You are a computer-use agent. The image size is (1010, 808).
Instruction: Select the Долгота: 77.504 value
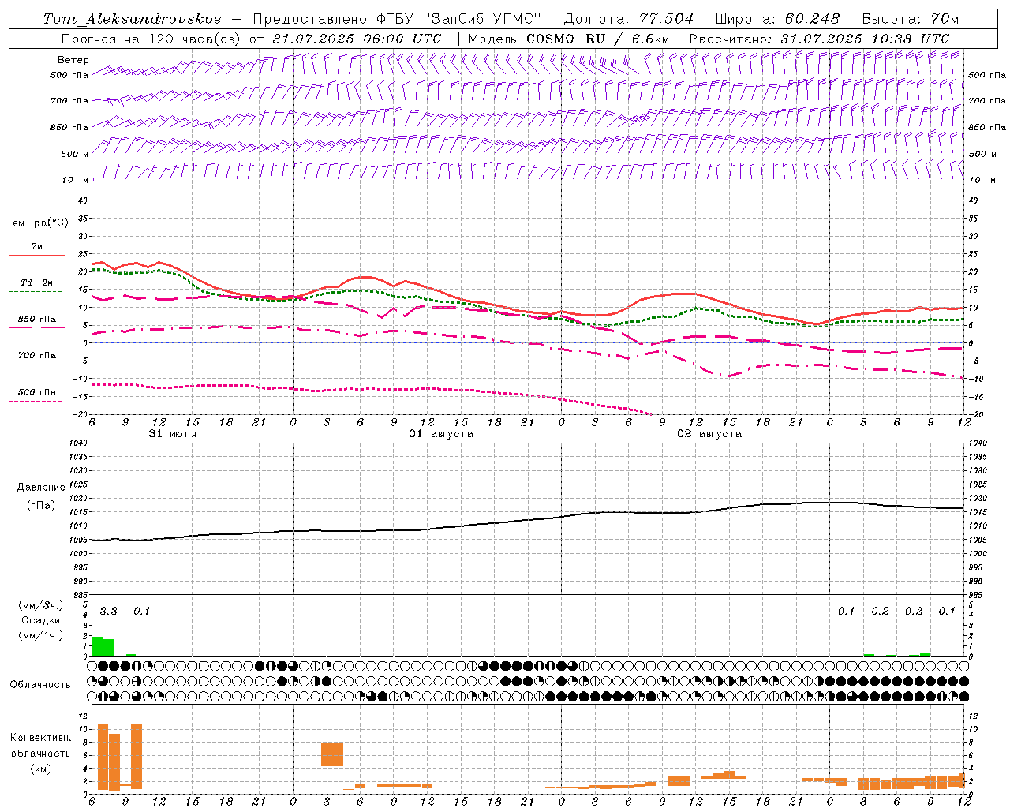(x=629, y=19)
